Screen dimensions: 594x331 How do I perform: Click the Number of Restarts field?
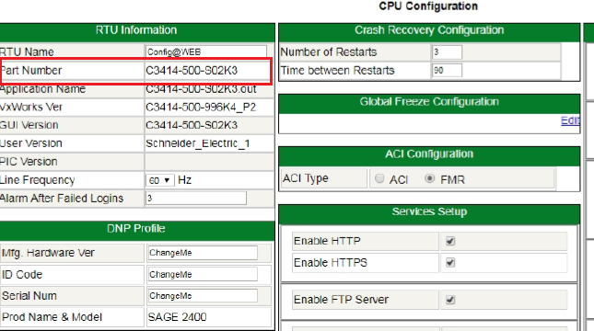pos(447,51)
